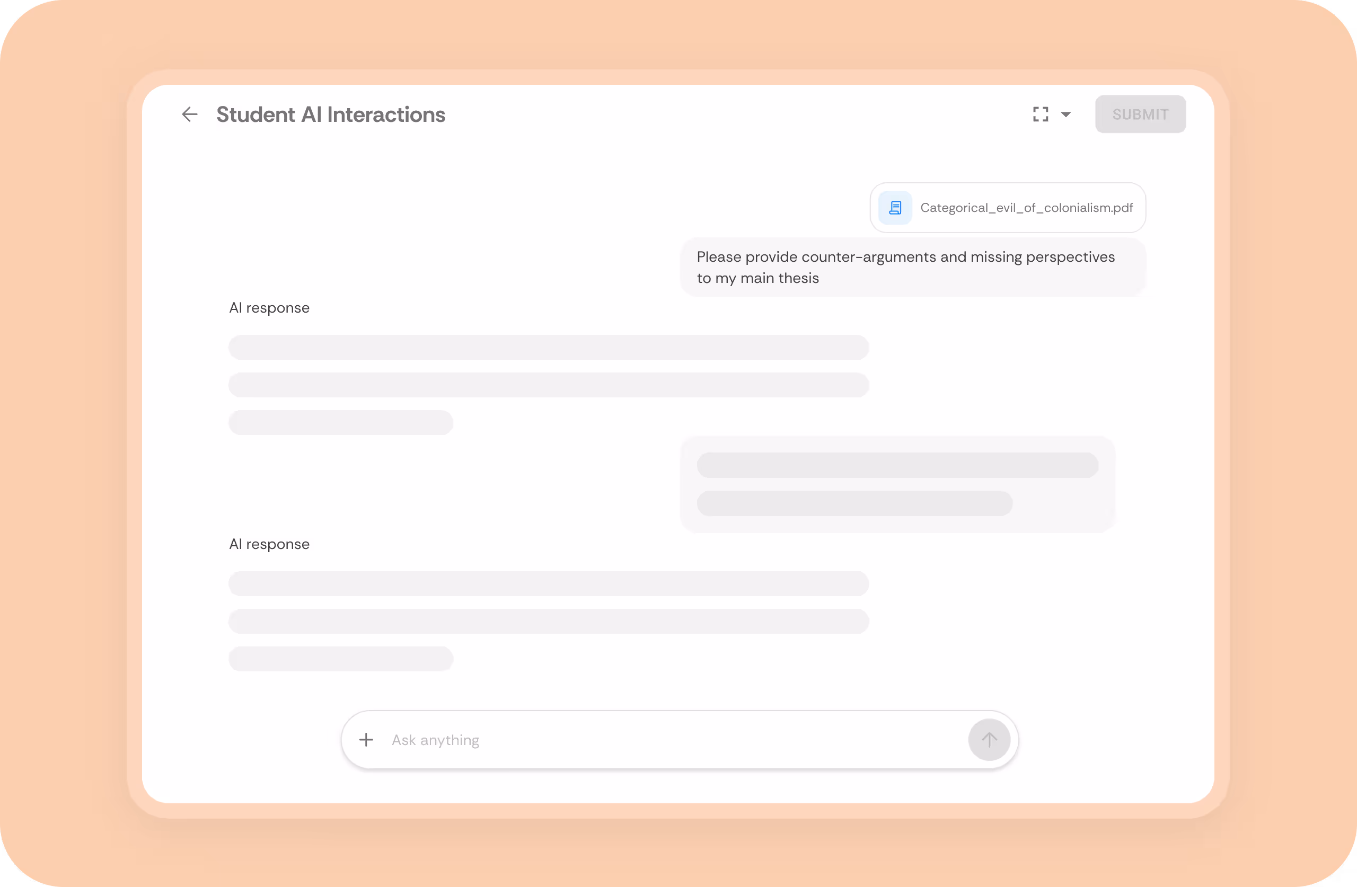The width and height of the screenshot is (1357, 887).
Task: Click first line of second AI response
Action: coord(549,584)
